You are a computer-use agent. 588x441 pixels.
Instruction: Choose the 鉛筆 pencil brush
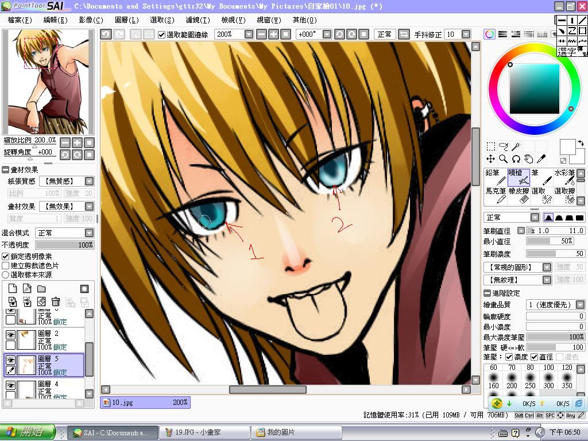click(x=496, y=177)
